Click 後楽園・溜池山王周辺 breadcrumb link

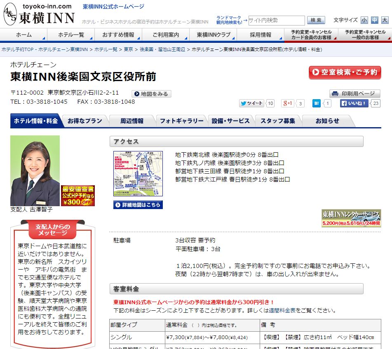[162, 49]
